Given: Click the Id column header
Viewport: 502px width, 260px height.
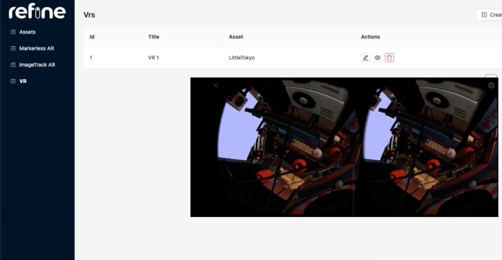Looking at the screenshot, I should pos(92,37).
